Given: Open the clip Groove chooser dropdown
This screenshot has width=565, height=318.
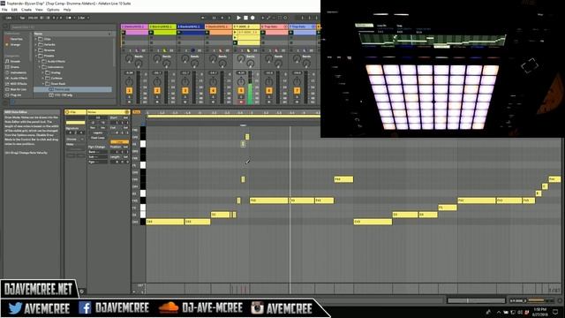Looking at the screenshot, I should (75, 139).
